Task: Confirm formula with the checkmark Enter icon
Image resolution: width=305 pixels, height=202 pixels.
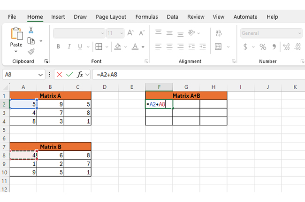Action: [69, 74]
